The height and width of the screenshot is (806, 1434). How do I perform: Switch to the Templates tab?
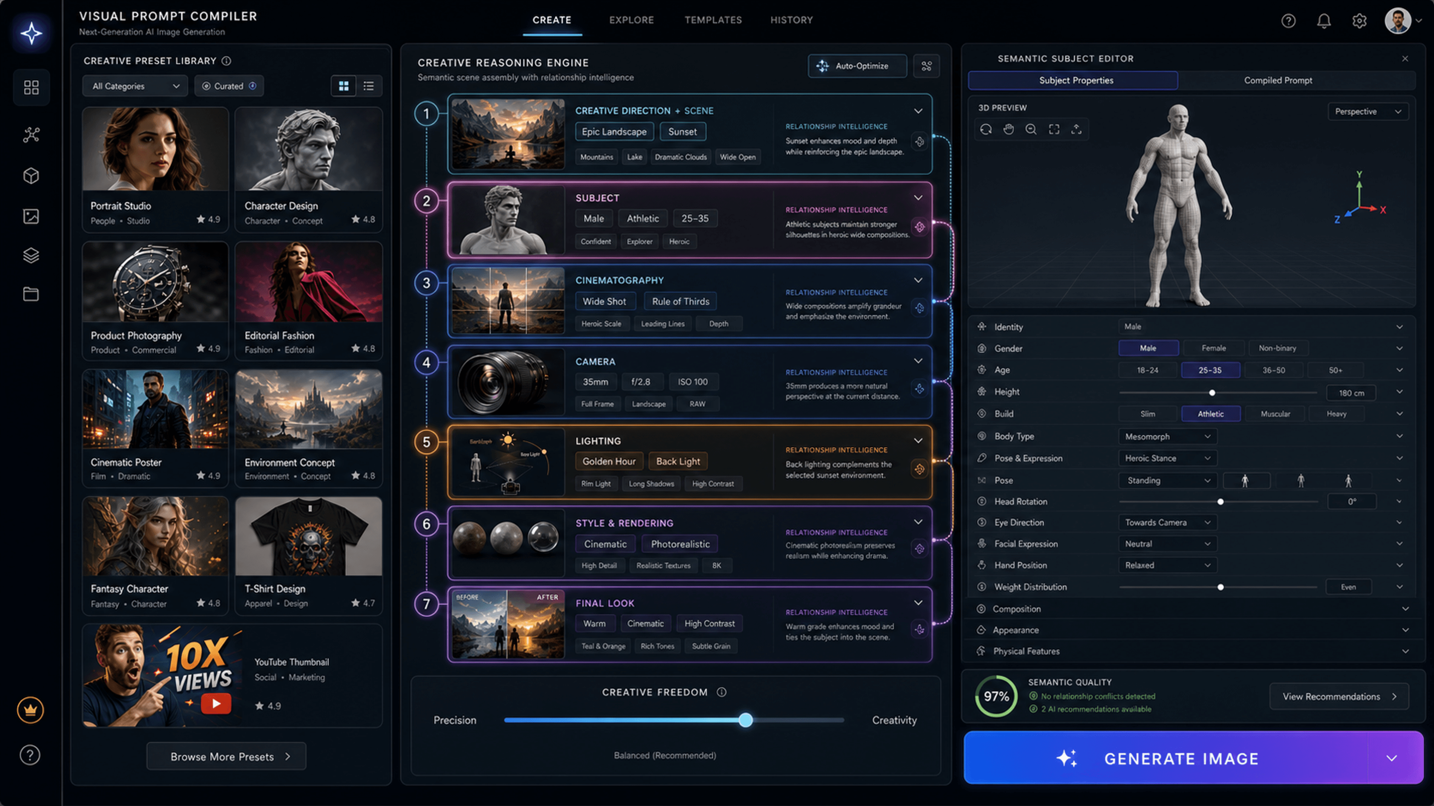(713, 20)
